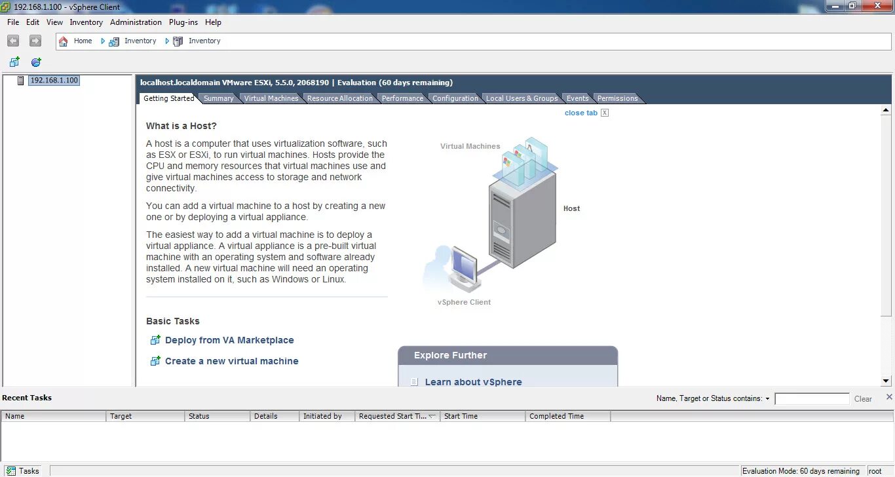Click the root user label in status bar

click(875, 471)
